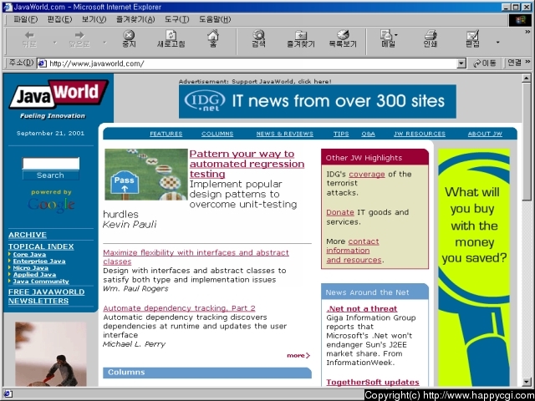Viewport: 535px width, 401px height.
Task: Open the File menu (파일)
Action: pos(26,19)
